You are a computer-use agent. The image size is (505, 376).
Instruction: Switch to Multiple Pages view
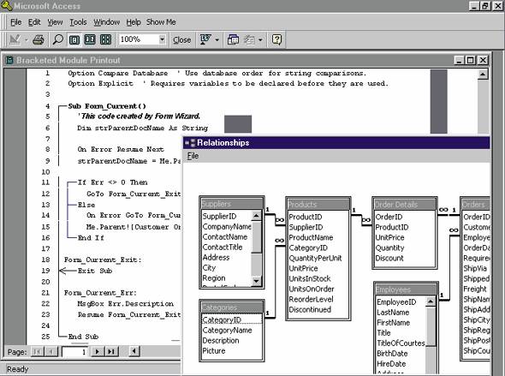(x=105, y=39)
